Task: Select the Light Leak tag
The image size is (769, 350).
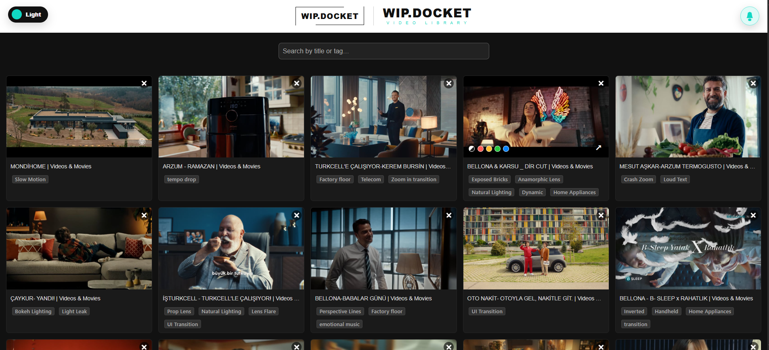Action: 74,311
